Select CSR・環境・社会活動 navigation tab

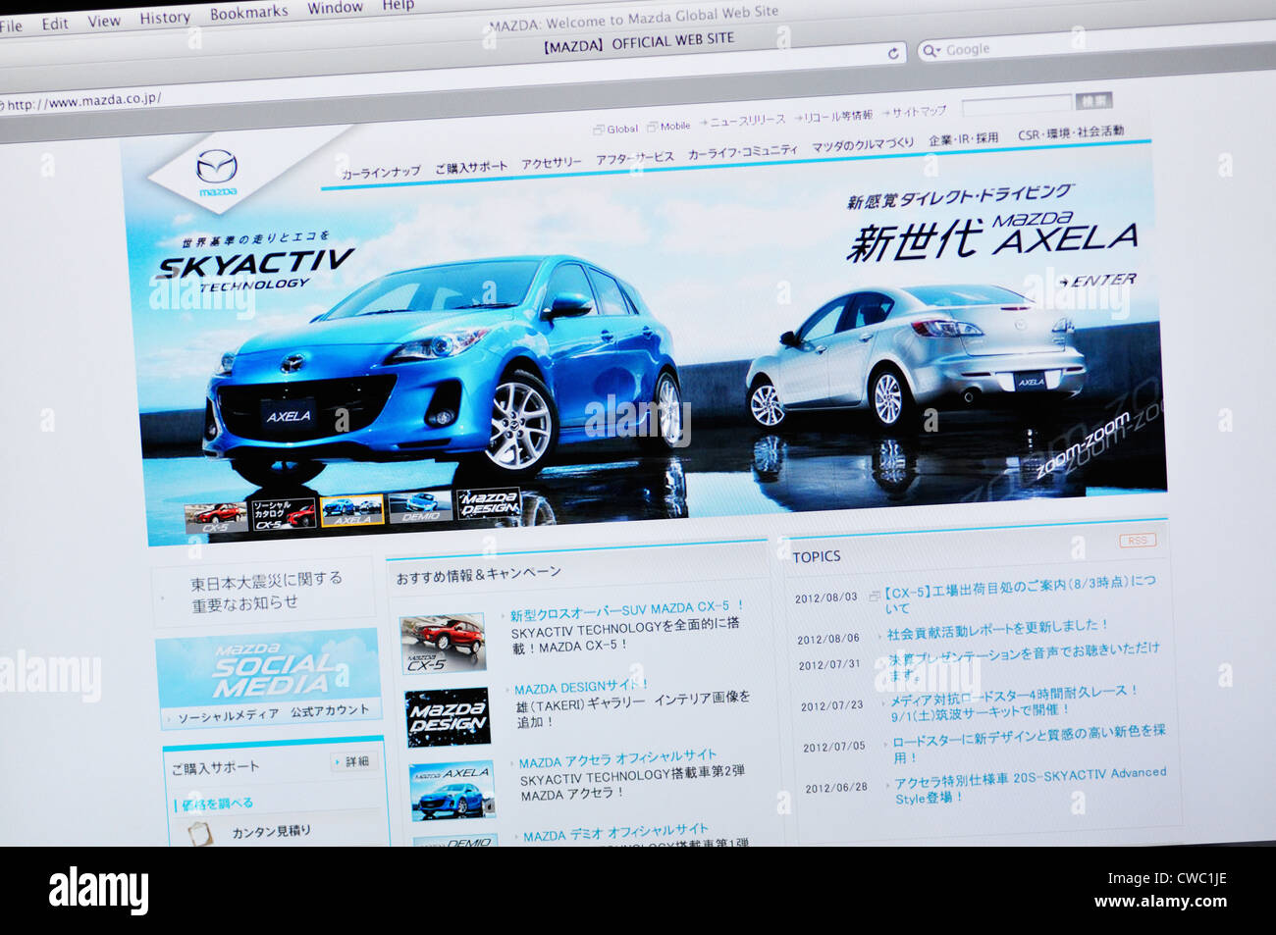coord(1071,132)
